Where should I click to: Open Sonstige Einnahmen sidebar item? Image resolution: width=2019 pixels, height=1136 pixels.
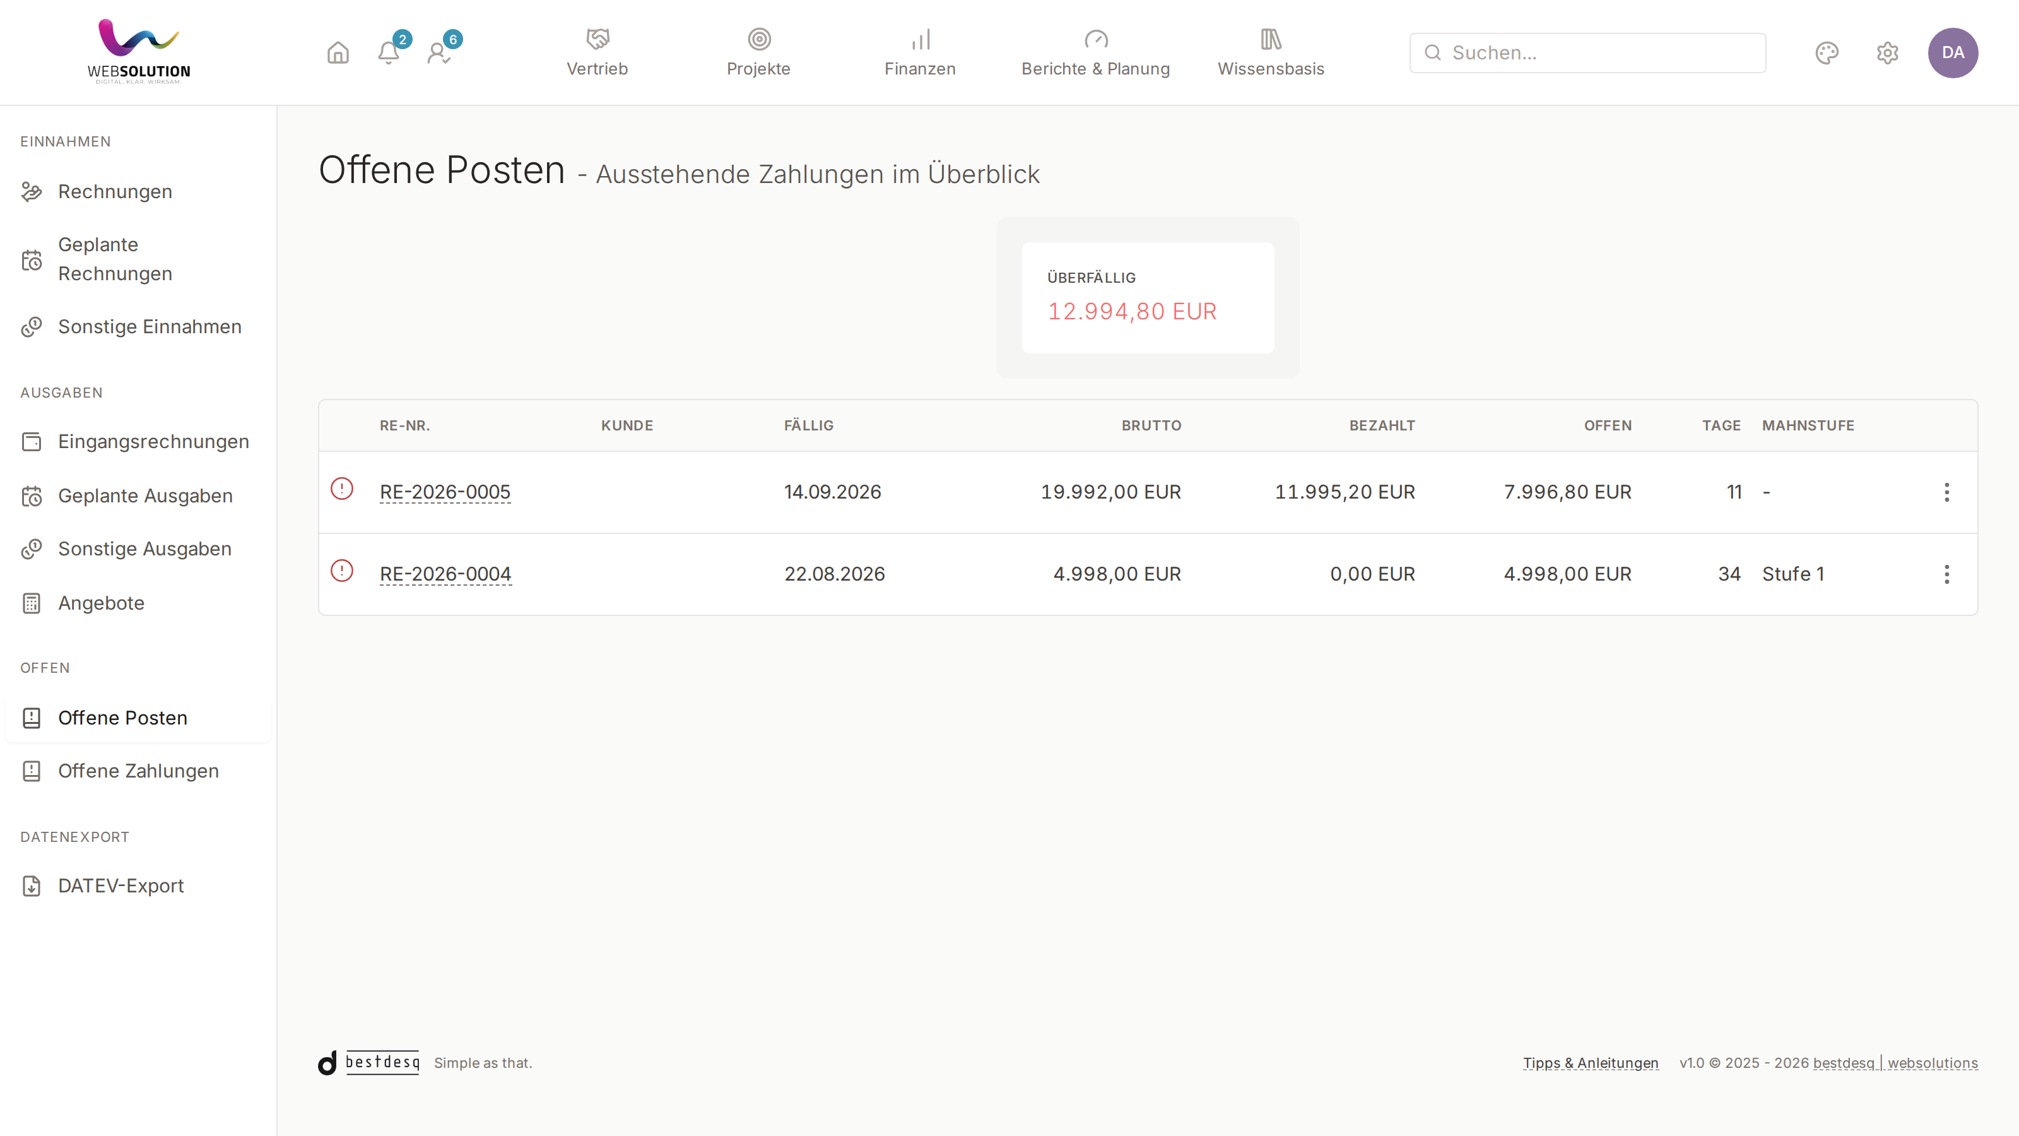click(x=138, y=327)
